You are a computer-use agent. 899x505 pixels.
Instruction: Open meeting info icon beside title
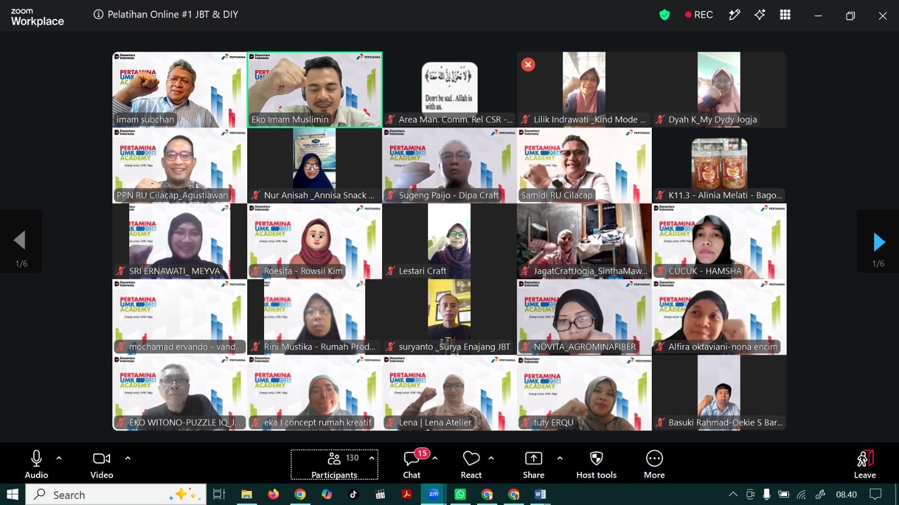98,15
